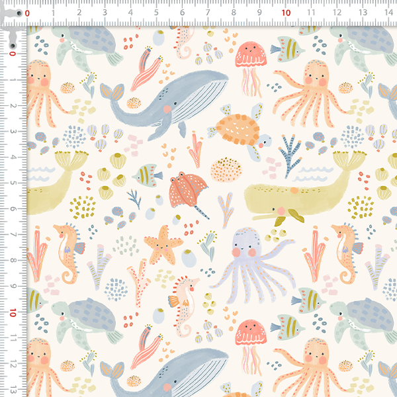Viewport: 397px width, 397px height.
Task: Click number 8 on the top ruler
Action: point(234,13)
